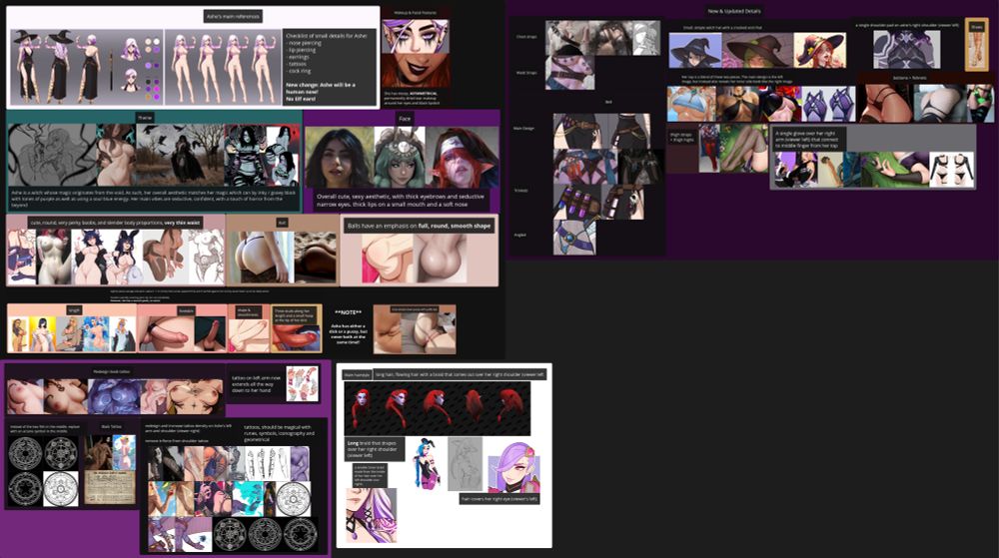Select the "A single glove over her right arm" note
This screenshot has height=558, width=999.
pos(807,140)
